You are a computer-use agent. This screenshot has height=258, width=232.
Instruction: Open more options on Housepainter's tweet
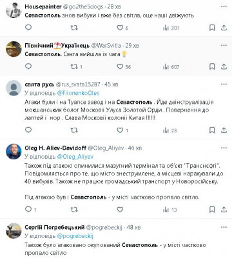tap(224, 6)
